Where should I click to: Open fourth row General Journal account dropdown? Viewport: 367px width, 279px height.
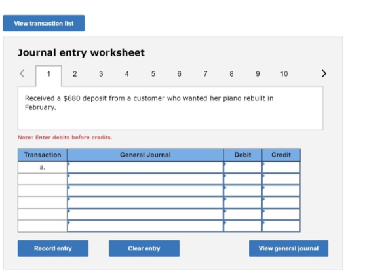pos(145,202)
